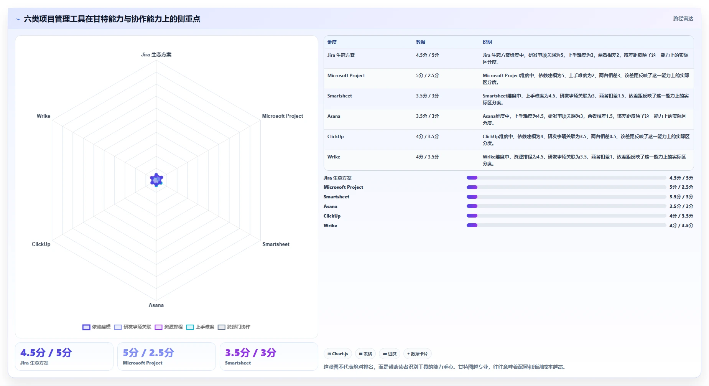Click the Smartsheet radar axis label
Screen dimensions: 709x386
coord(276,244)
